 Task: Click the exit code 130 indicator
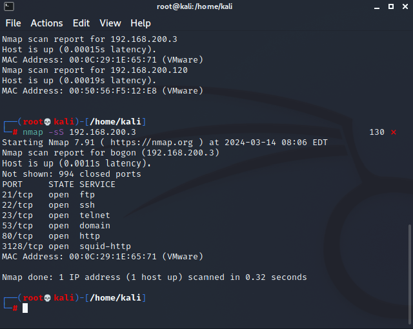point(377,132)
